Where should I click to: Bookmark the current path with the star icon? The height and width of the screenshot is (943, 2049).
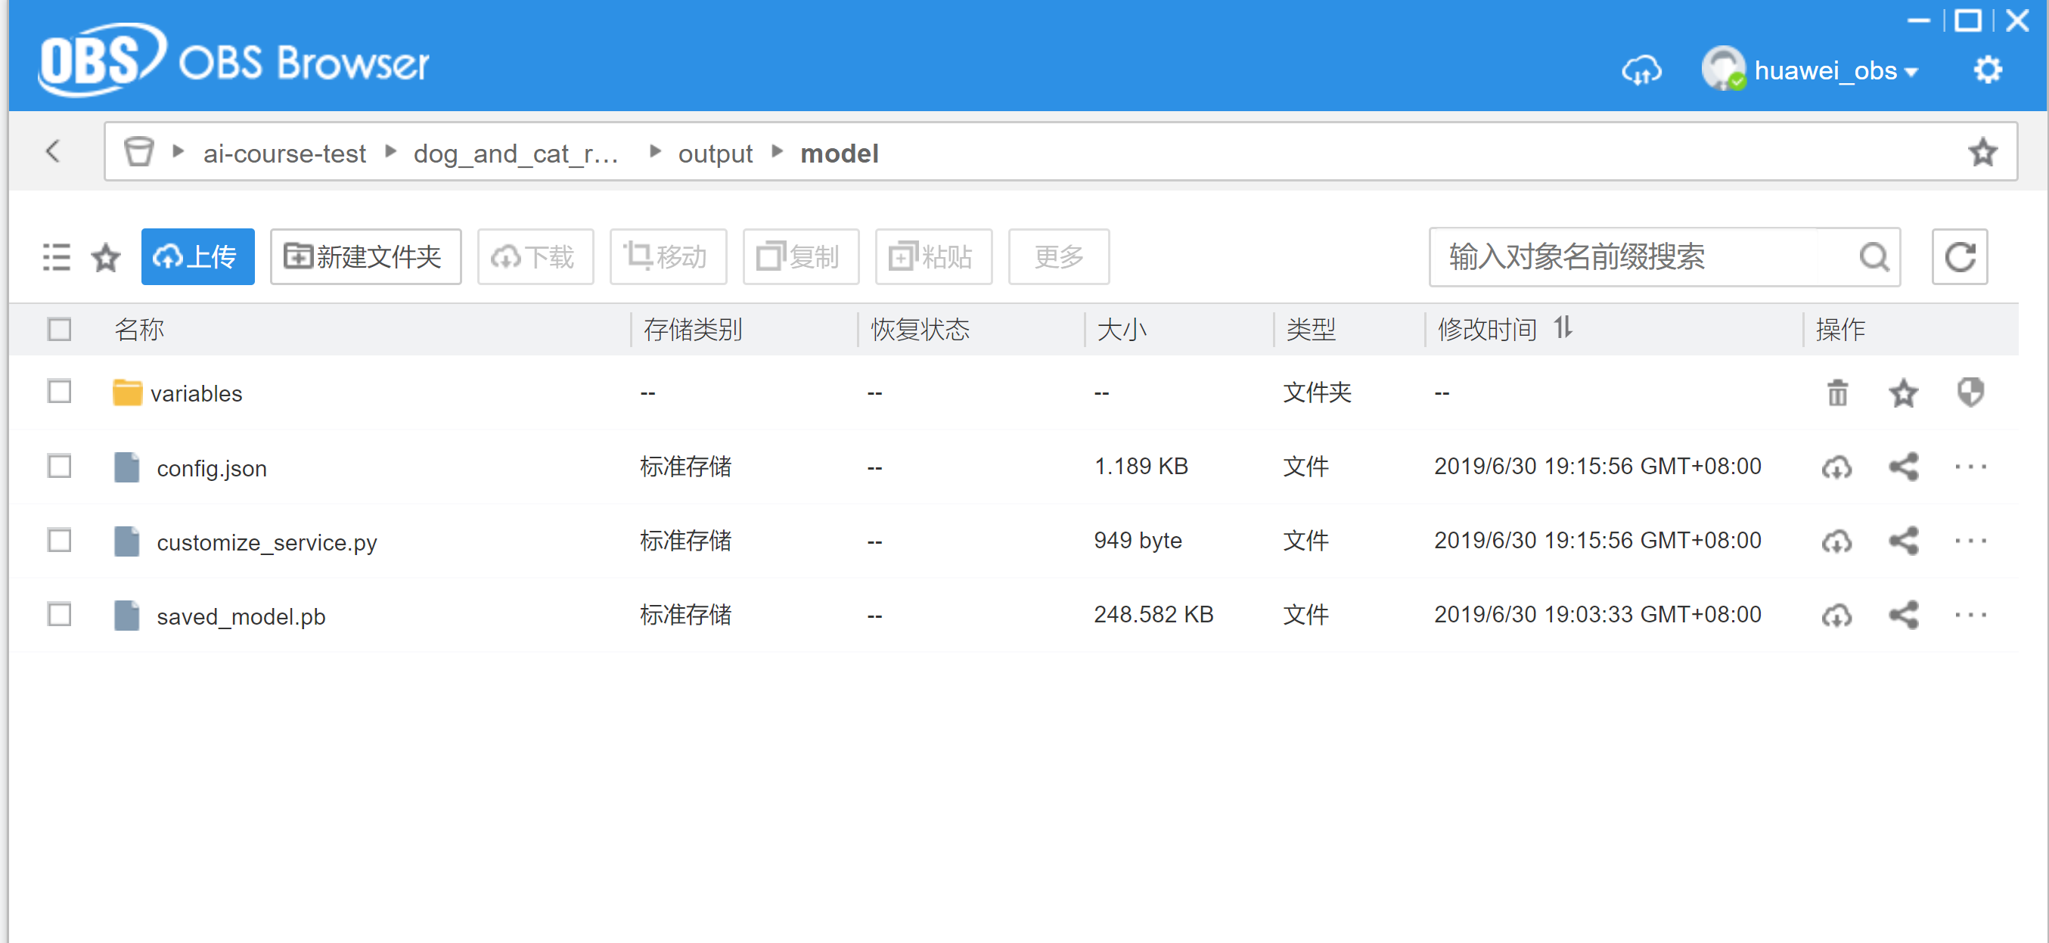pyautogui.click(x=1982, y=153)
